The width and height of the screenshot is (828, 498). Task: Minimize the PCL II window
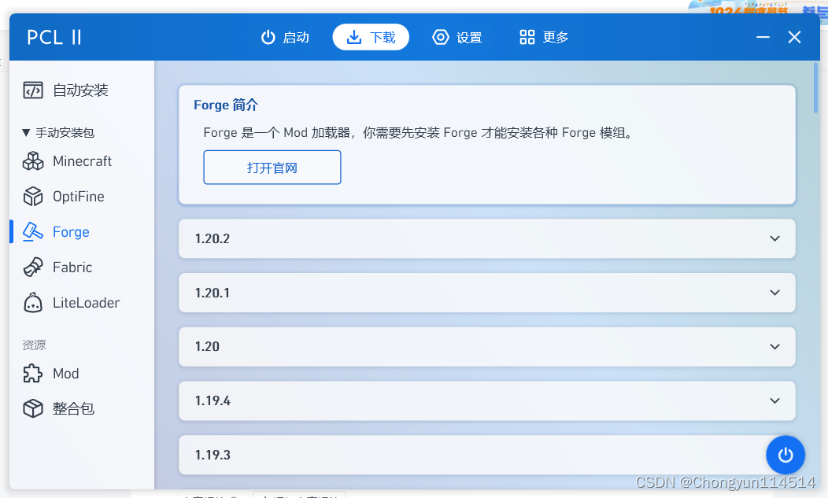click(763, 38)
